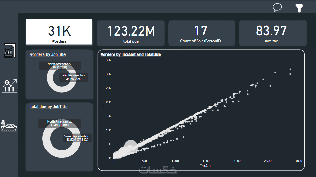Image resolution: width=316 pixels, height=177 pixels.
Task: Select the 31K #orders card
Action: [59, 32]
